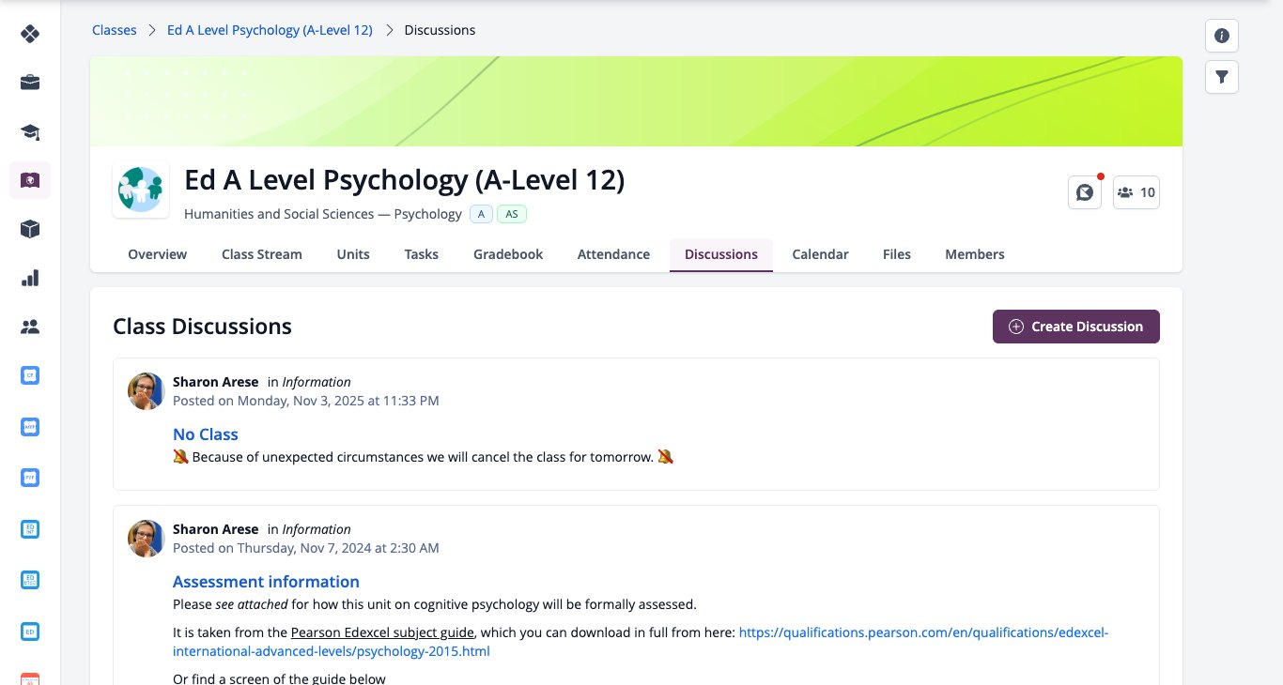Click the diamond logo at sidebar top

click(30, 34)
